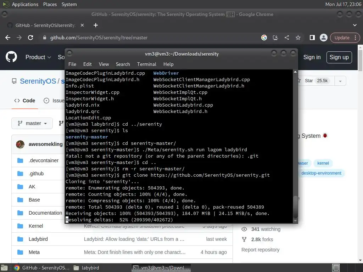363x272 pixels.
Task: Click the watching eye icon
Action: coord(244,229)
